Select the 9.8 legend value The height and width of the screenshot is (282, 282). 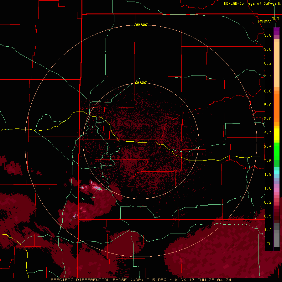pos(268,35)
